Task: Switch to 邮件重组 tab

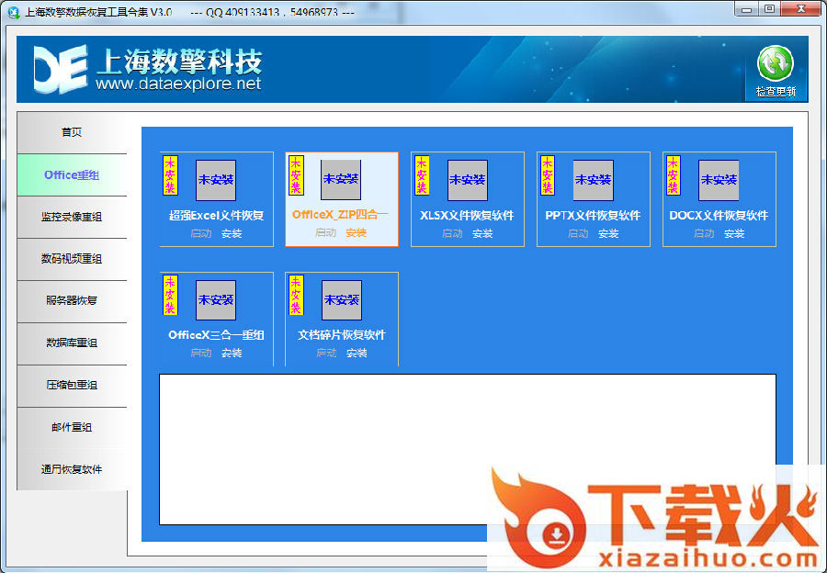Action: click(x=73, y=428)
